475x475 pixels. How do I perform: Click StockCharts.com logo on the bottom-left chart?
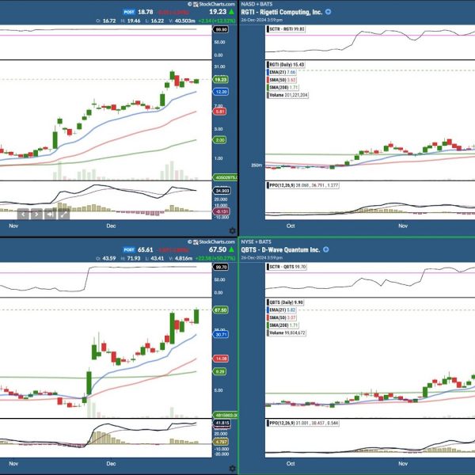pyautogui.click(x=211, y=241)
